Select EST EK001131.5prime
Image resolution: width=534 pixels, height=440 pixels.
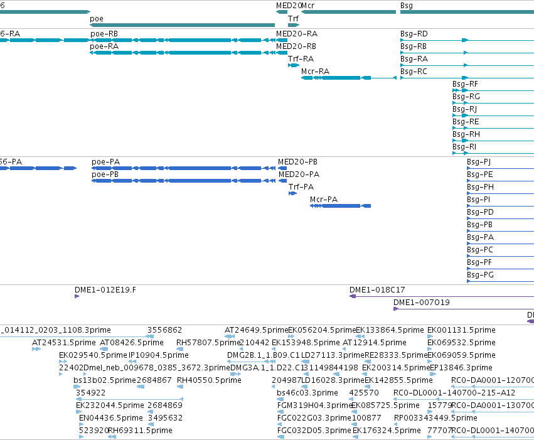coord(461,330)
